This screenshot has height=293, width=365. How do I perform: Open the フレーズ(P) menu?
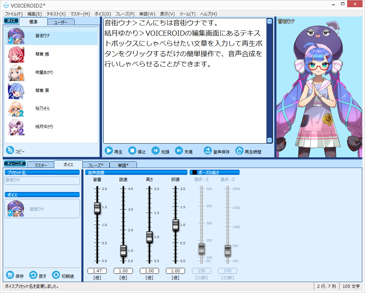[125, 14]
